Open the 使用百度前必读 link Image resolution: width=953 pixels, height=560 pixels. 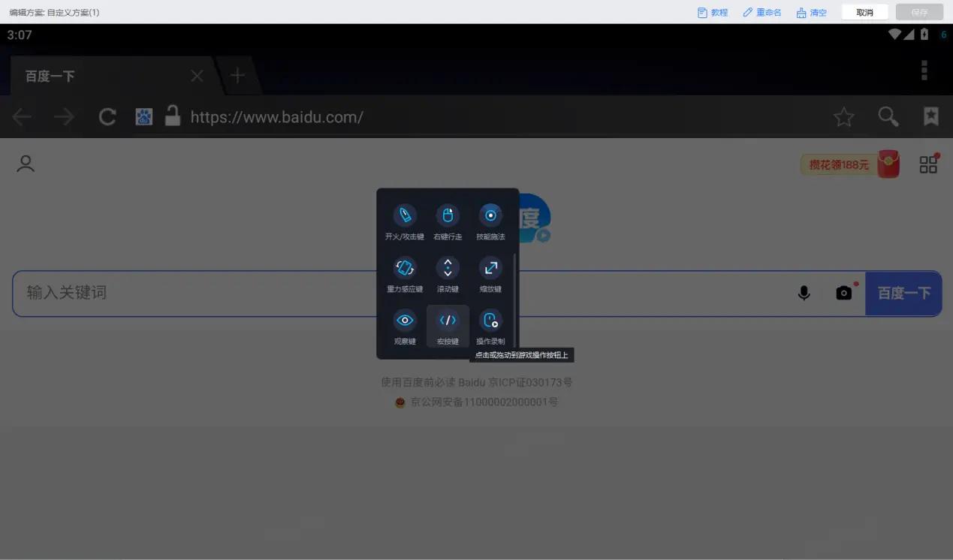click(x=418, y=382)
